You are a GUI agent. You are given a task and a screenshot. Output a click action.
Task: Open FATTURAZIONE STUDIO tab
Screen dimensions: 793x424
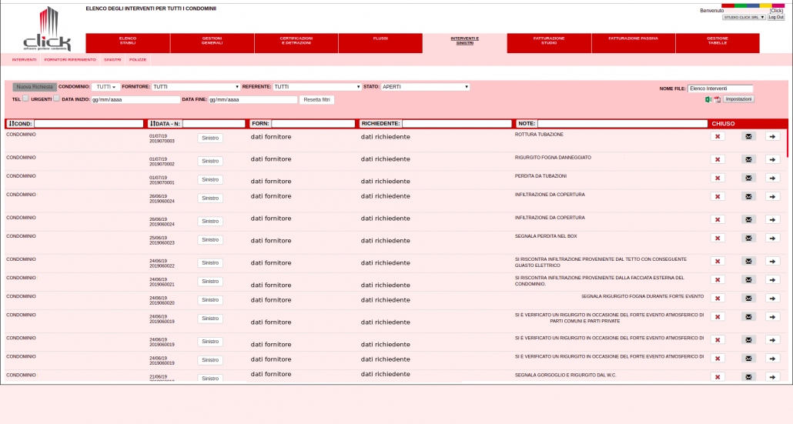coord(549,43)
